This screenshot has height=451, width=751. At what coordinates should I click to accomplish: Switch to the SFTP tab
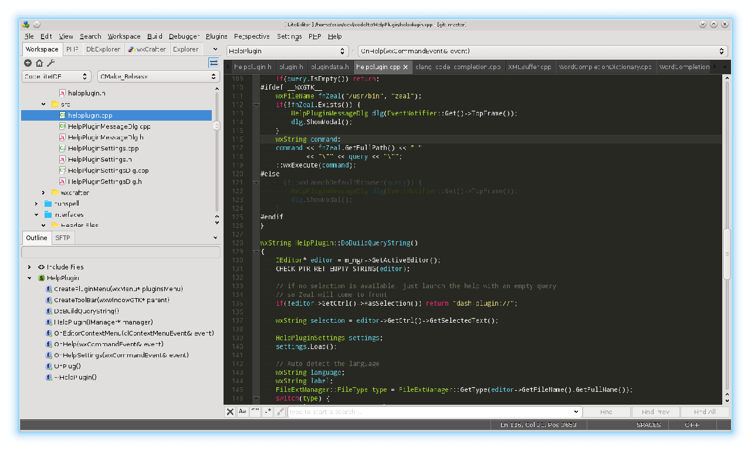[x=62, y=238]
